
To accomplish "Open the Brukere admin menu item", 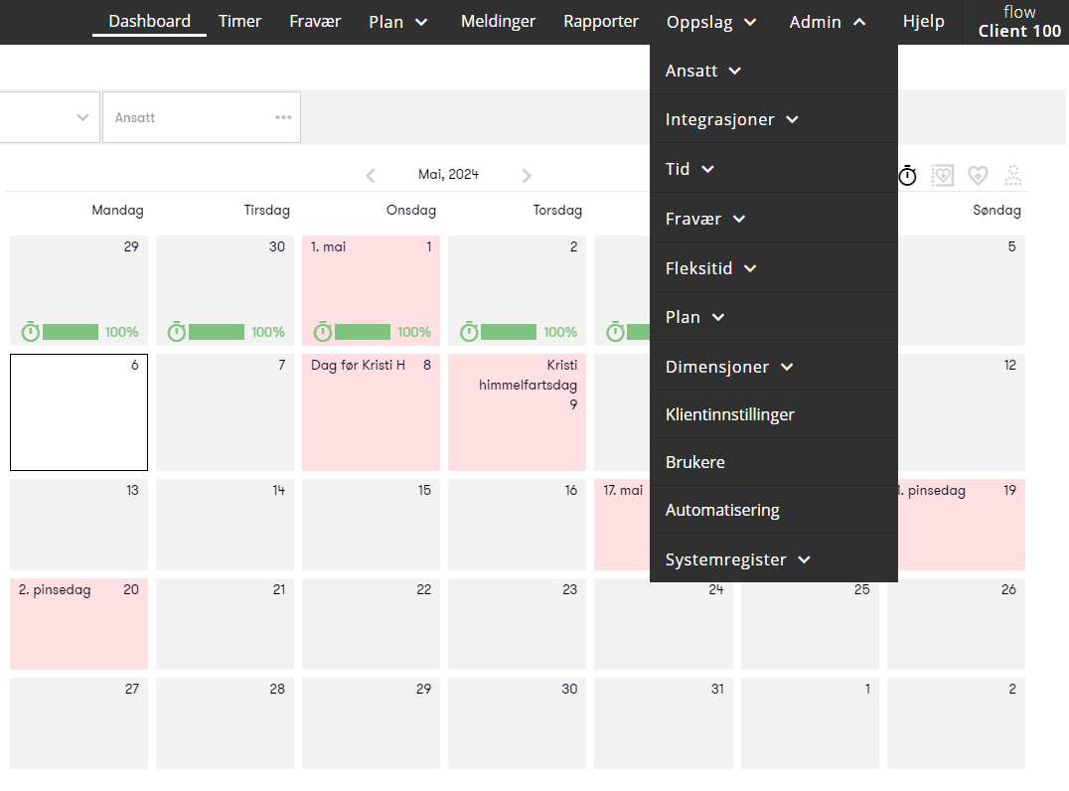I will [x=695, y=462].
